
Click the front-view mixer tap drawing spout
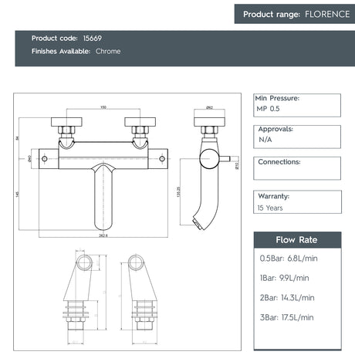point(103,197)
